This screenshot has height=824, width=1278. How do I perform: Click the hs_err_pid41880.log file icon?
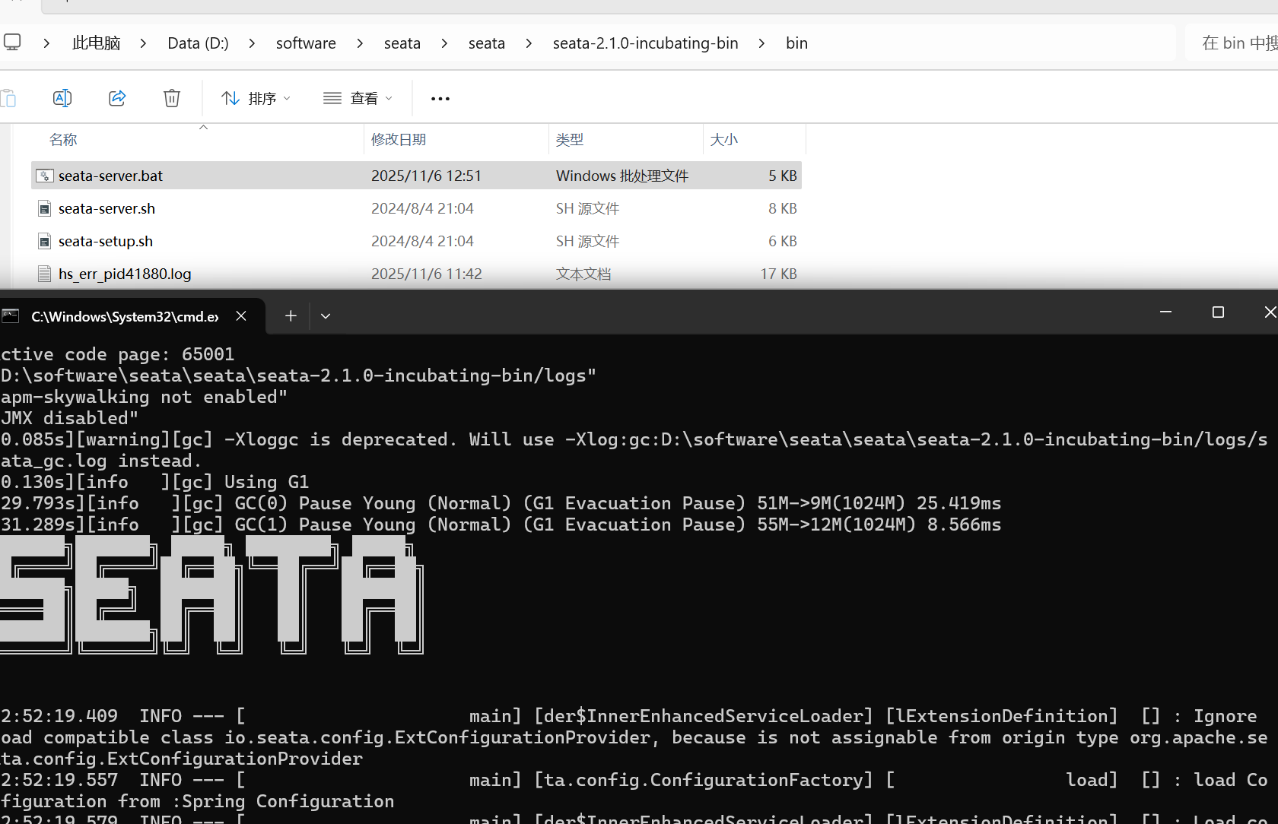tap(45, 274)
